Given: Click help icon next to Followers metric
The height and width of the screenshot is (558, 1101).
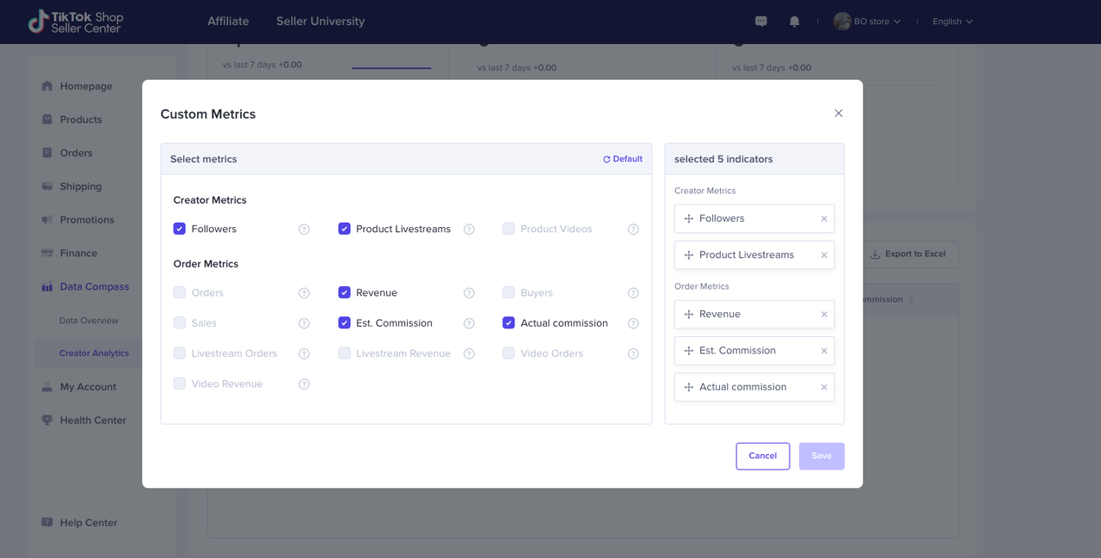Looking at the screenshot, I should pos(304,230).
